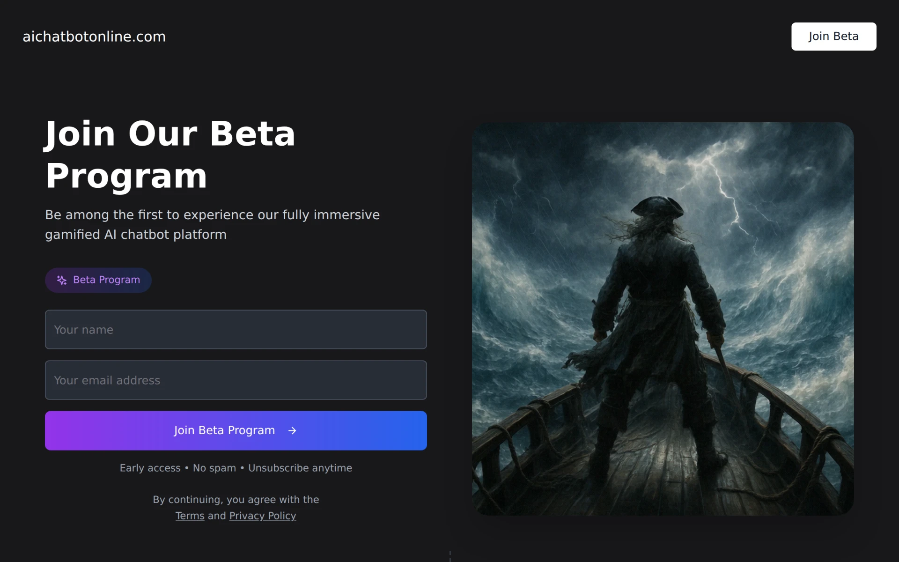
Task: Focus the Your email address field
Action: [x=236, y=380]
